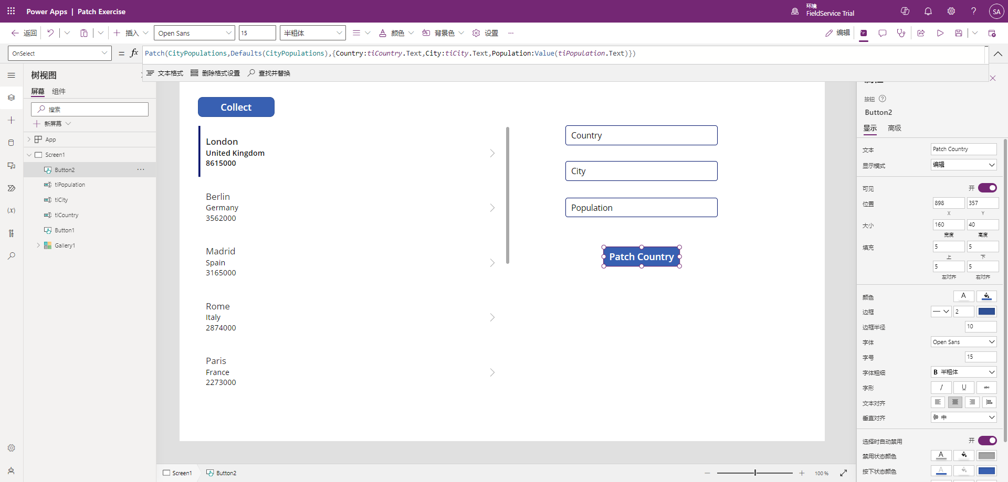1008x482 pixels.
Task: Open the notifications bell
Action: 928,11
